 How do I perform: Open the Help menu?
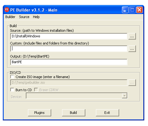click(x=36, y=17)
